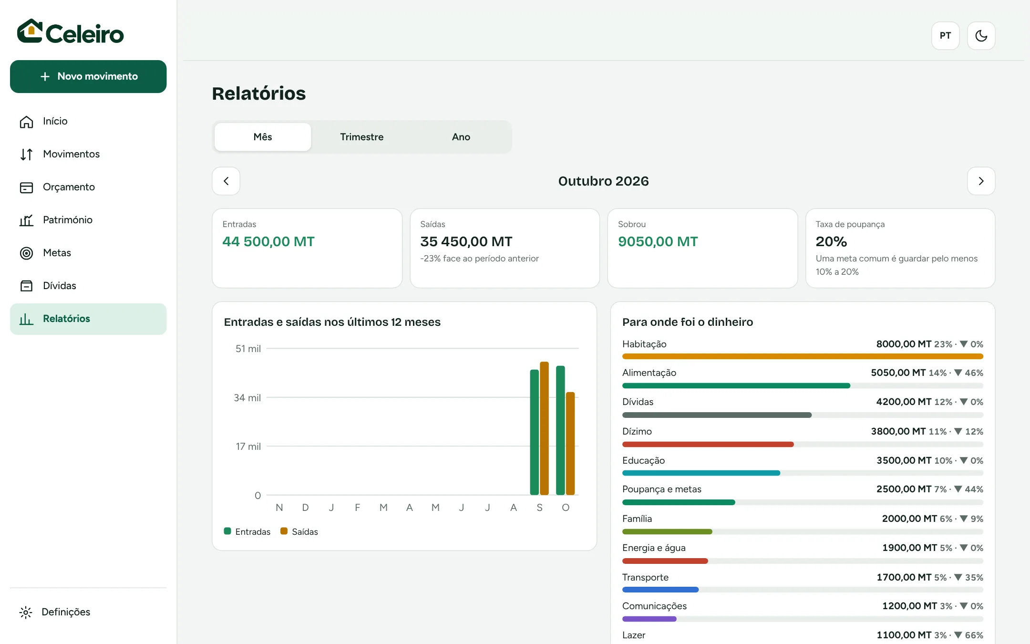This screenshot has width=1030, height=644.
Task: Click the Metas target icon
Action: (x=26, y=253)
